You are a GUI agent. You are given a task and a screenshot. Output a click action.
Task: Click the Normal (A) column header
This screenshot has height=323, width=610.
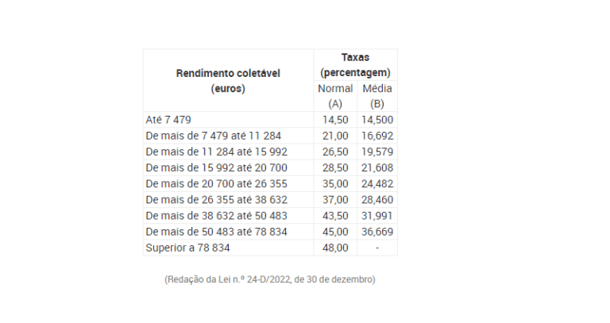pyautogui.click(x=335, y=96)
